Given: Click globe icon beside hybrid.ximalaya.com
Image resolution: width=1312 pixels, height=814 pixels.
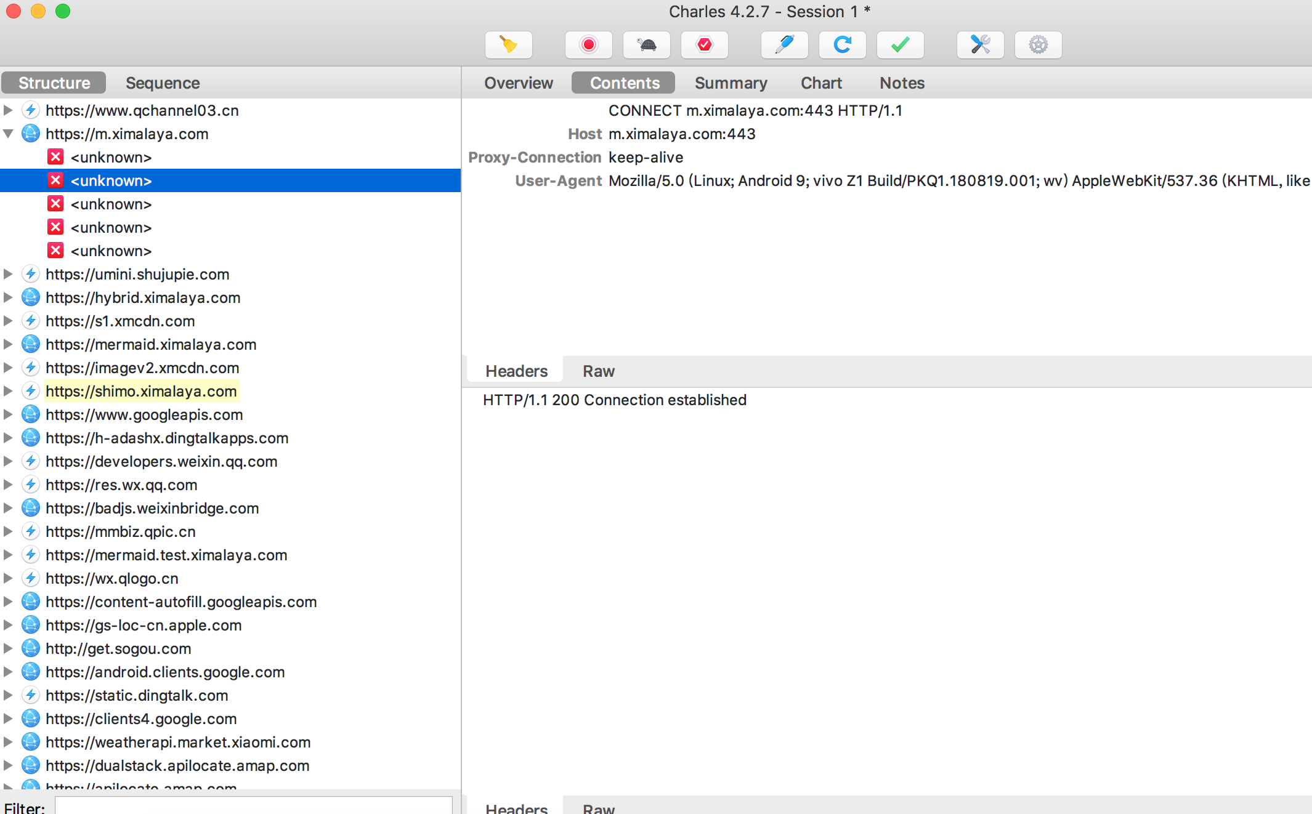Looking at the screenshot, I should point(30,297).
